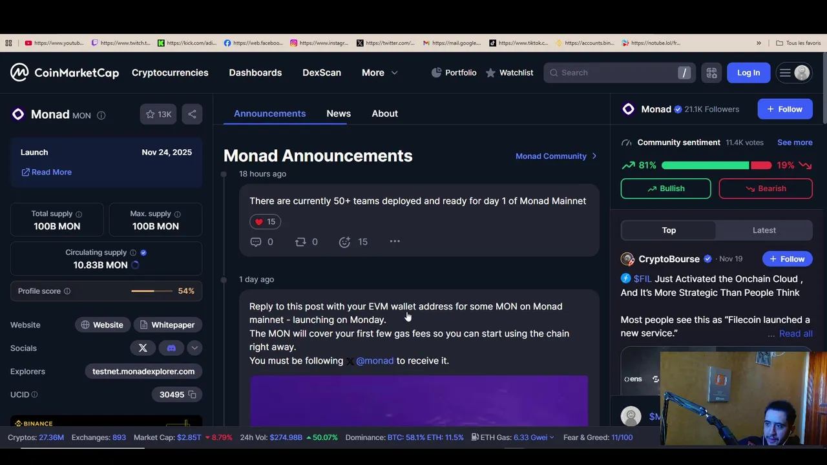Open the Gmail bookmark
The height and width of the screenshot is (465, 827).
point(452,43)
